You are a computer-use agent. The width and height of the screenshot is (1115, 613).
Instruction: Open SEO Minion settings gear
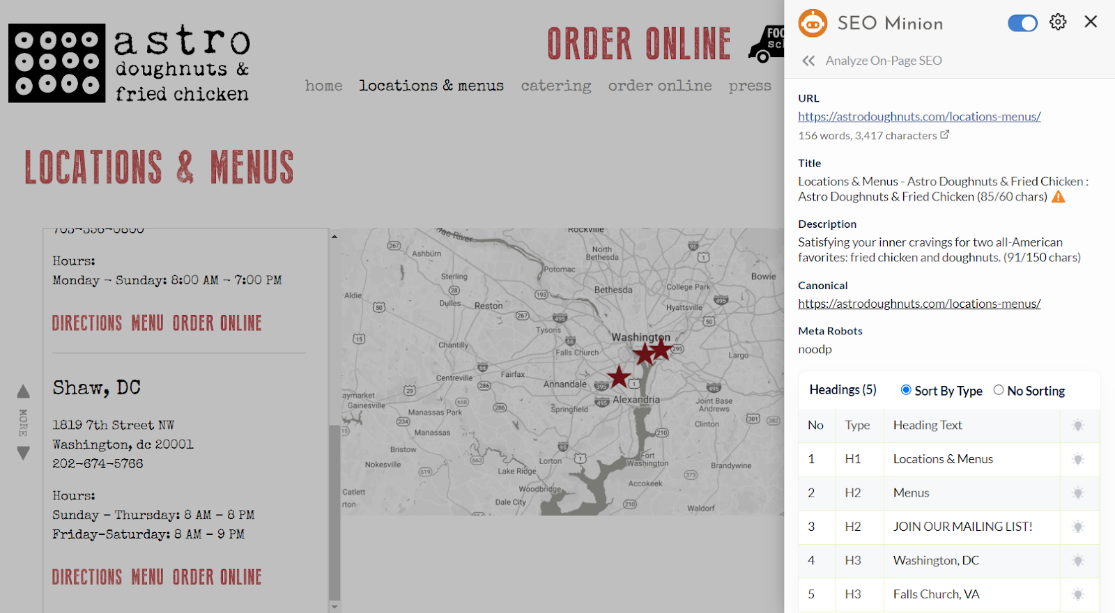coord(1058,22)
